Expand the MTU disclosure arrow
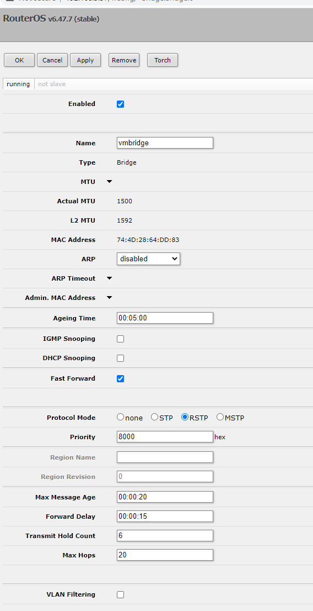Screen dimensions: 313x611 click(x=109, y=182)
